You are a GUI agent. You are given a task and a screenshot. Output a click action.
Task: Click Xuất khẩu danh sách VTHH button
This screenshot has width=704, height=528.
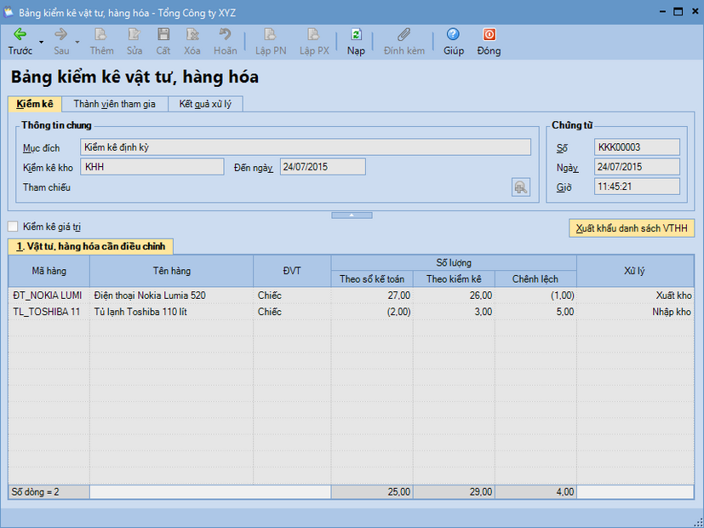click(x=632, y=228)
